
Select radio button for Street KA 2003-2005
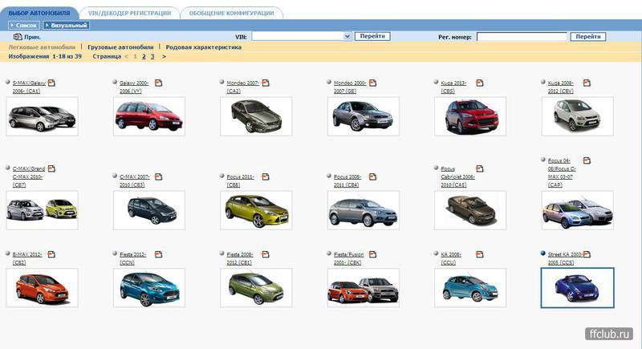tap(543, 254)
